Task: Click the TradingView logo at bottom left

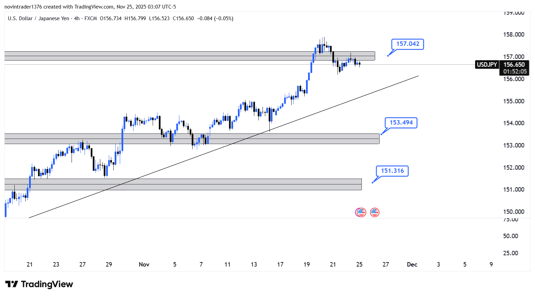Action: click(39, 284)
